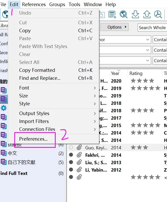Screen dimensions: 167x202
Task: Open the Help menu
Action: tap(111, 4)
